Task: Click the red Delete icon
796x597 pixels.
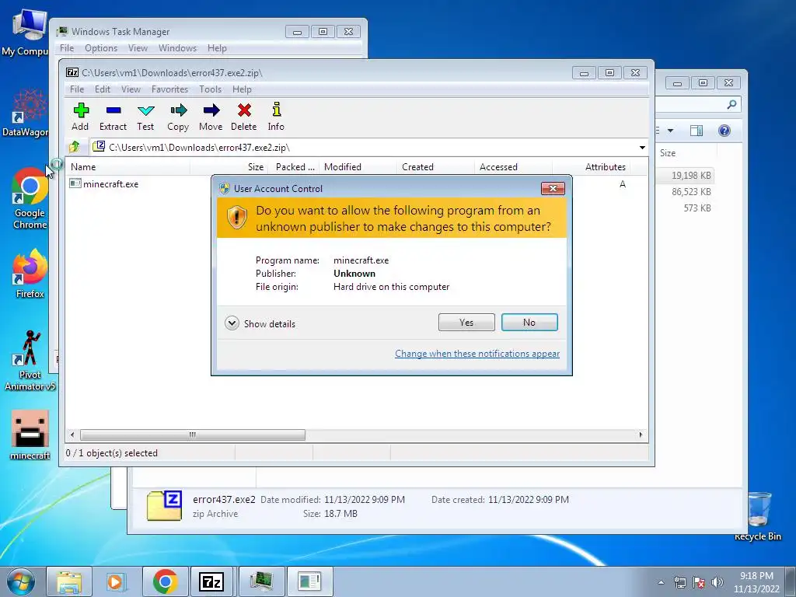Action: [x=244, y=117]
